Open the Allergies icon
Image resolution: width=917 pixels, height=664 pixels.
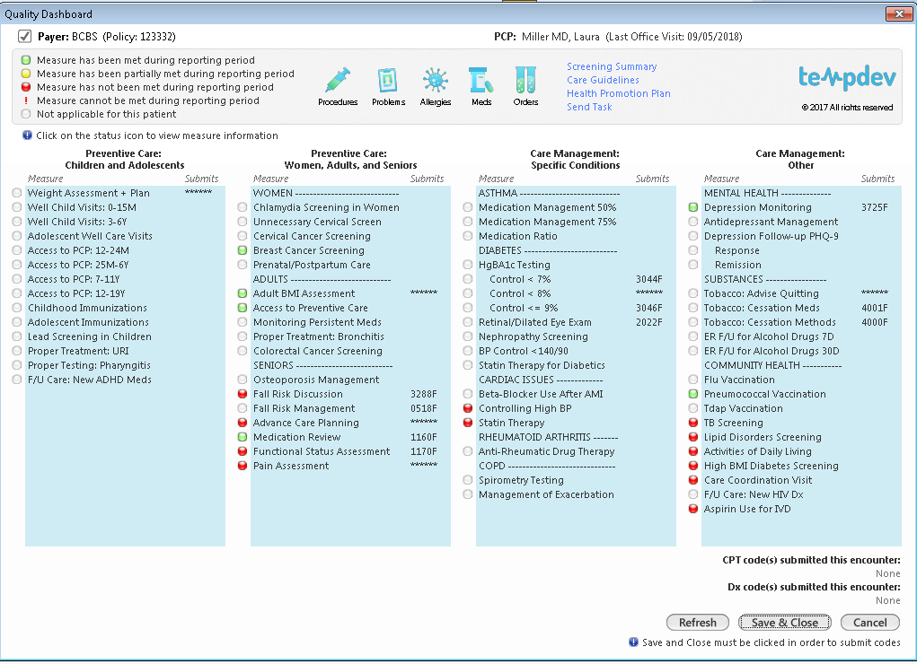(436, 81)
